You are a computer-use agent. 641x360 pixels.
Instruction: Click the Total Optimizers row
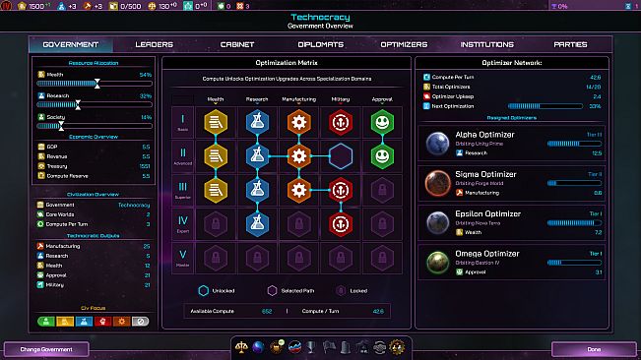click(512, 87)
